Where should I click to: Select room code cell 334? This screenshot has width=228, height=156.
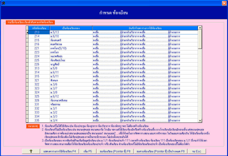coord(39,116)
